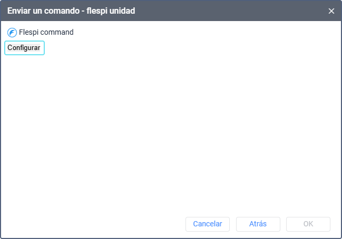The image size is (342, 239).
Task: Click the Flespi logo icon
Action: [x=12, y=33]
